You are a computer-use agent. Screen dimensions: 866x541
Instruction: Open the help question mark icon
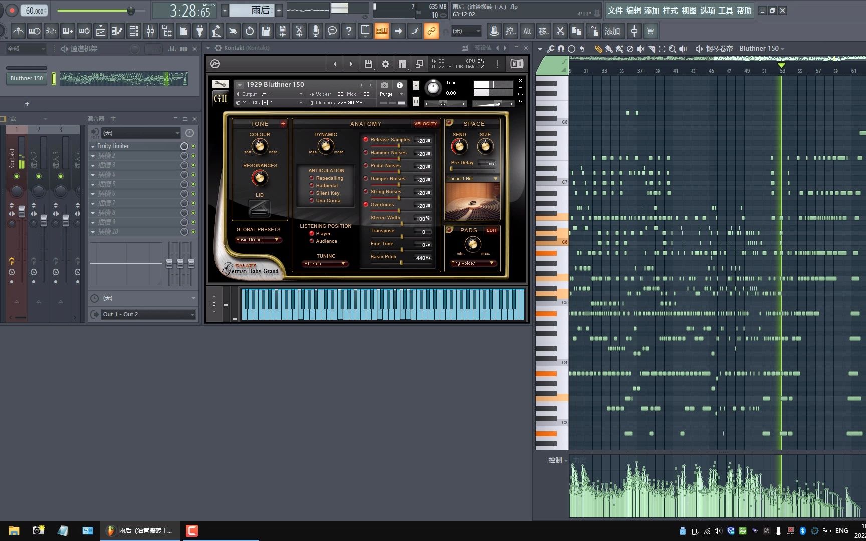coord(349,31)
